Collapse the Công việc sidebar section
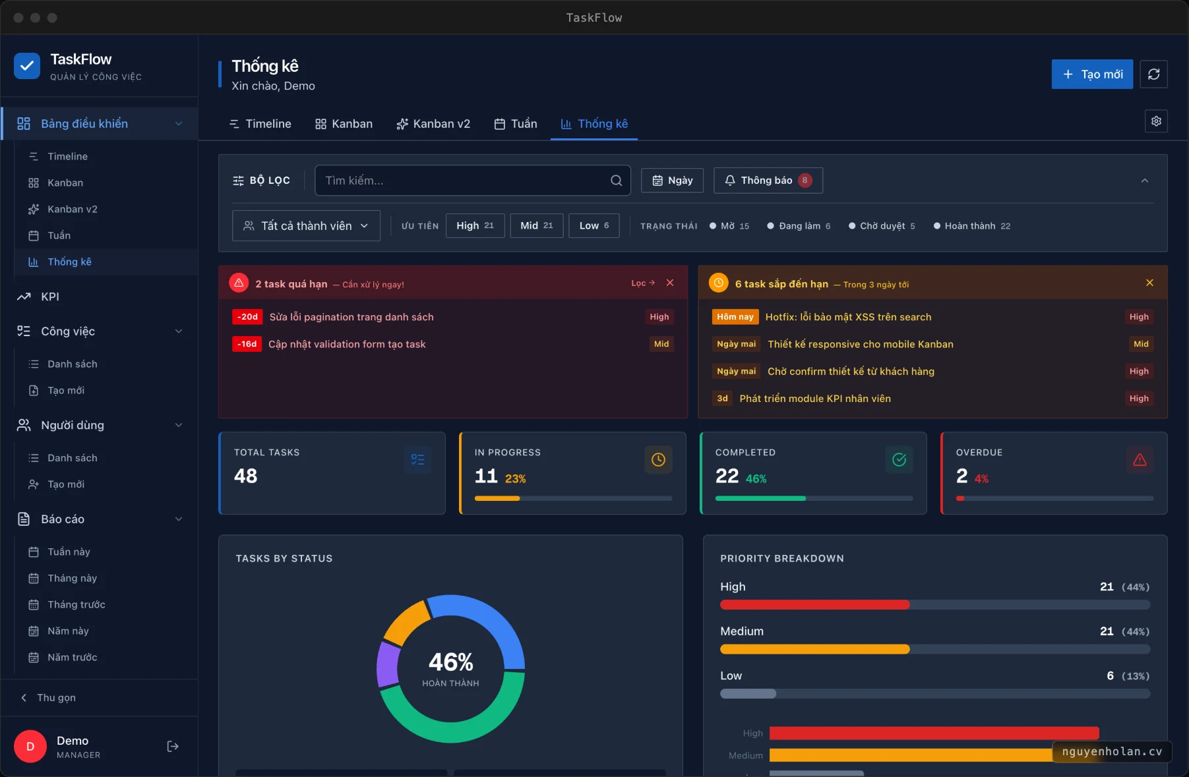 [179, 331]
